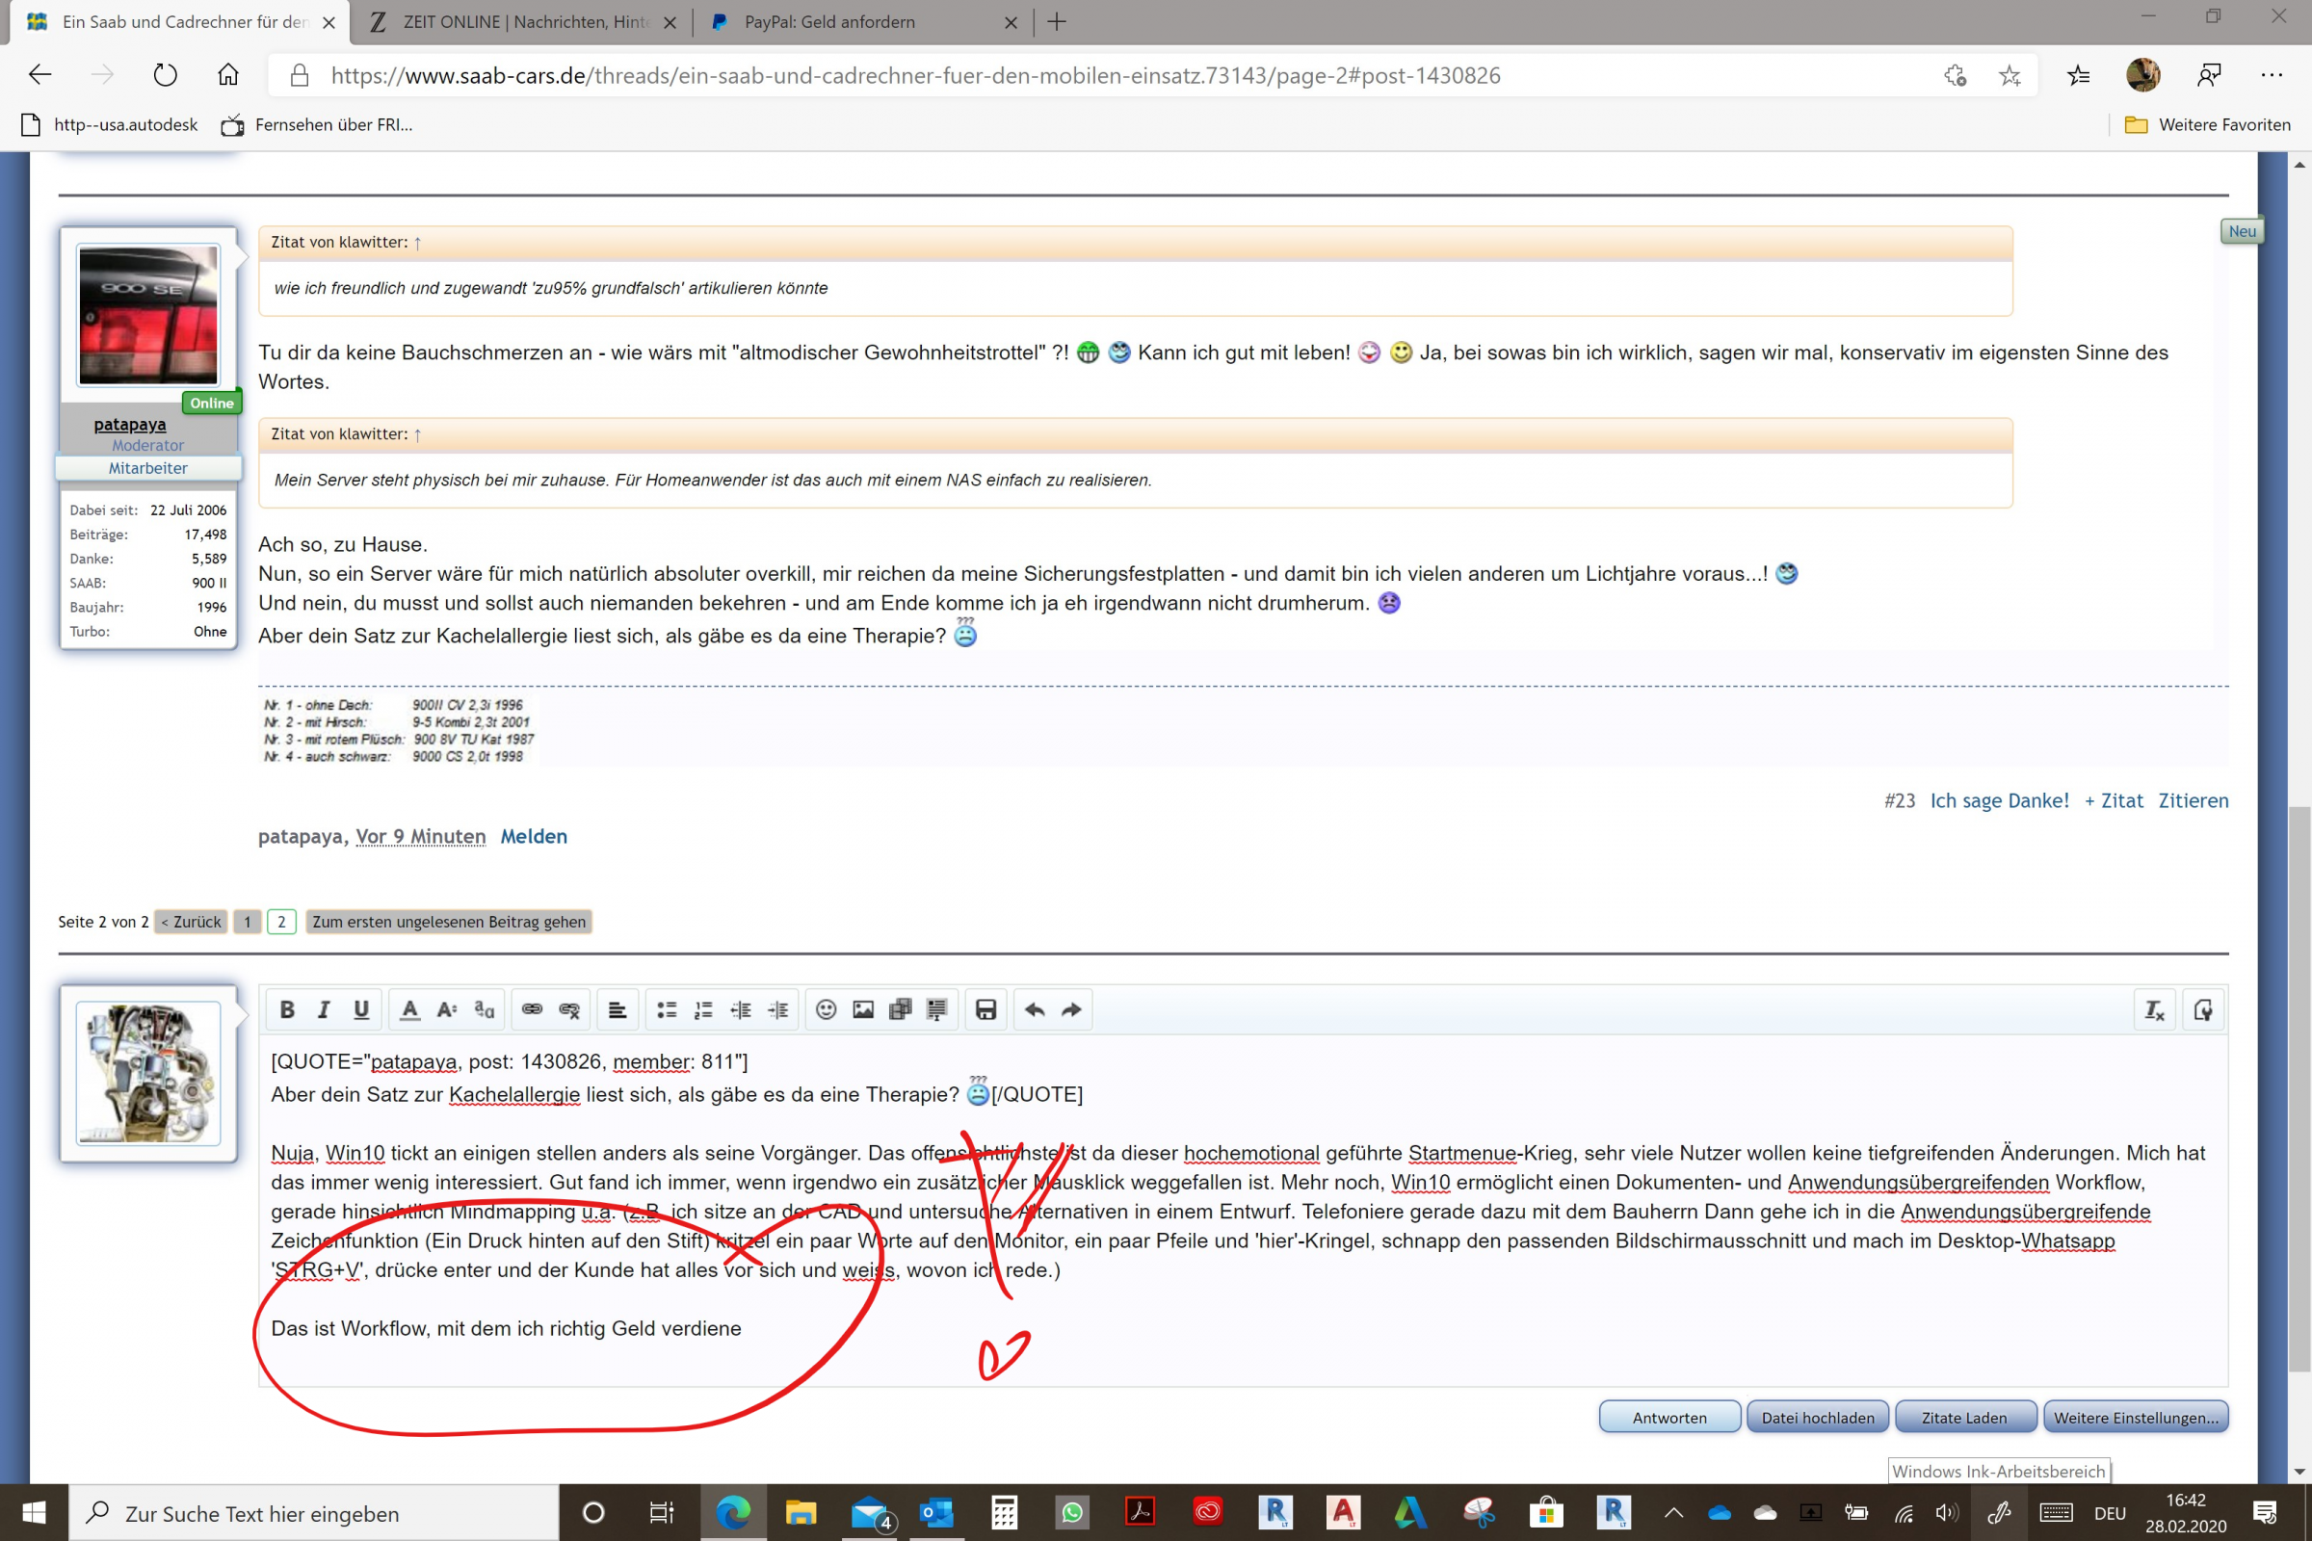The image size is (2312, 1541).
Task: Add post #23 to multi-quote with + Zitat
Action: 2114,801
